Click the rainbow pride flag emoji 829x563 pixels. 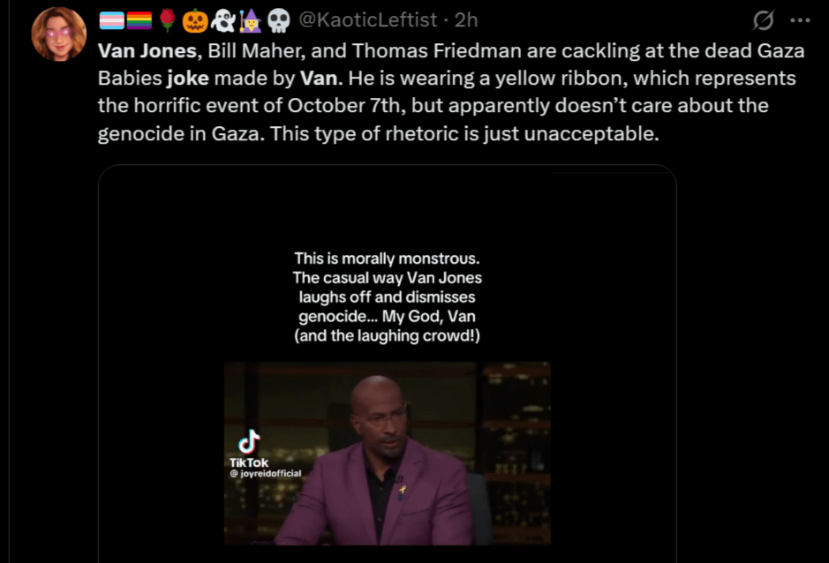139,20
